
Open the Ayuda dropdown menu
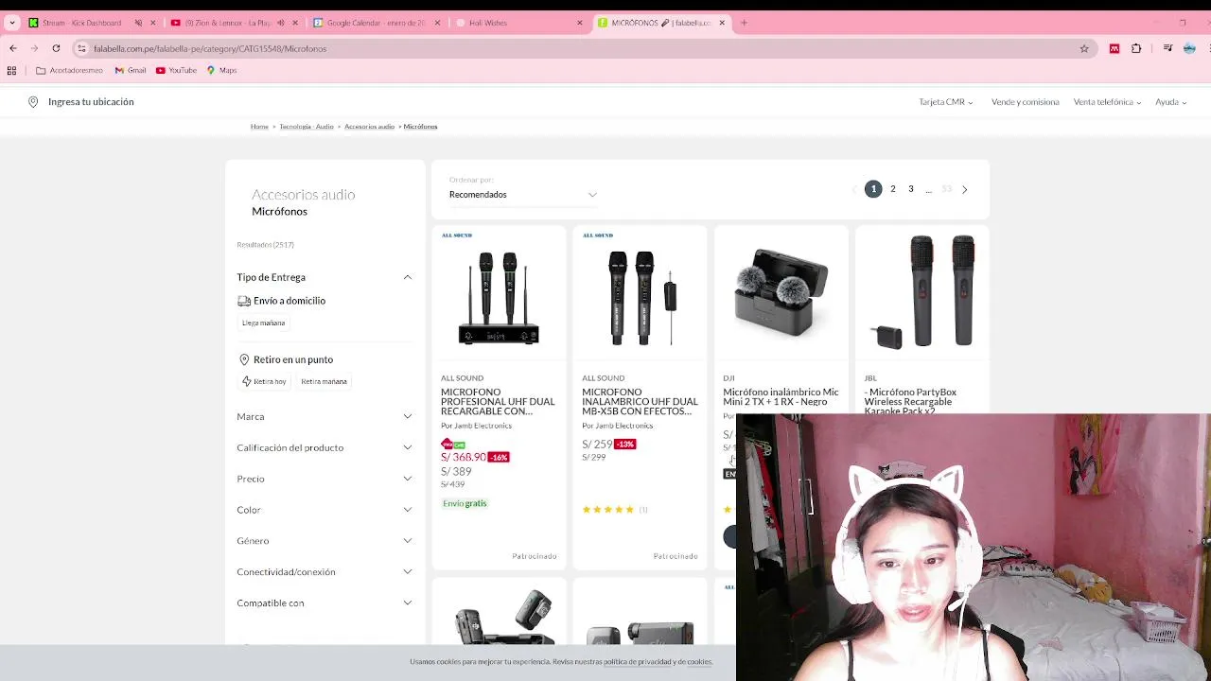pos(1170,101)
